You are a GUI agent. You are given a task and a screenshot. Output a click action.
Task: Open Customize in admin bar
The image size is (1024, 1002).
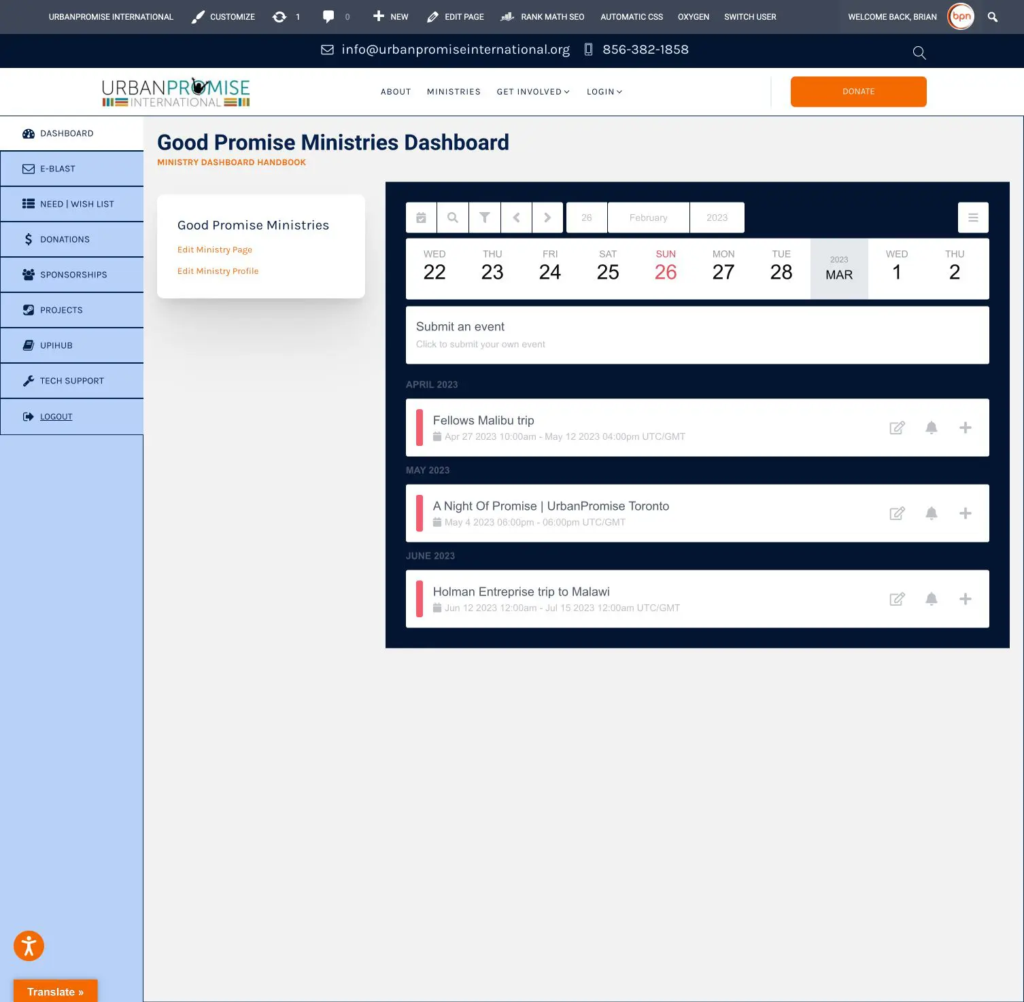223,17
